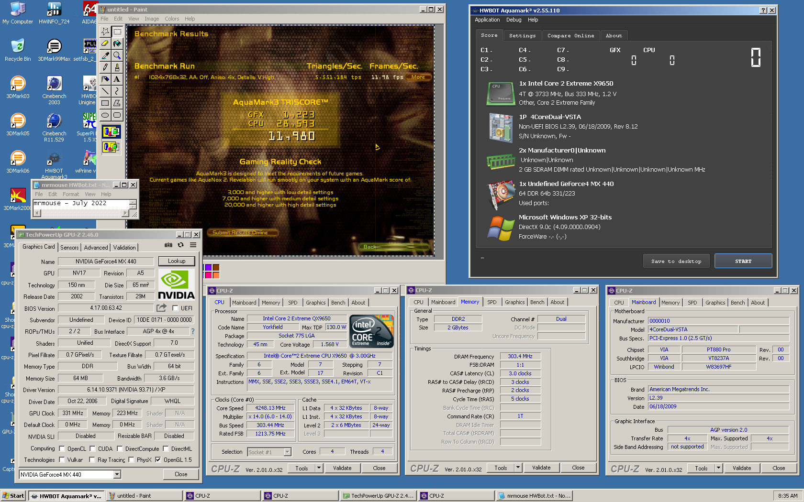
Task: Pick the magenta color swatch below Paint canvas
Action: tap(208, 274)
